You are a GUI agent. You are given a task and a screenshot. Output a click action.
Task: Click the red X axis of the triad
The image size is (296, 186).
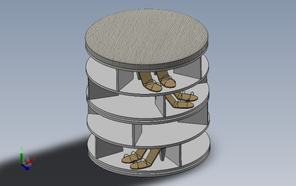28,162
